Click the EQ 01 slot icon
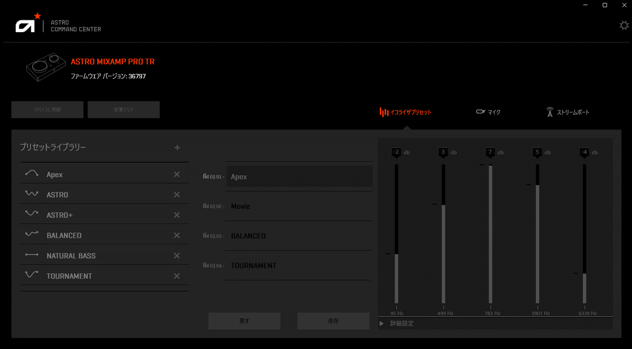632x349 pixels. click(x=206, y=176)
